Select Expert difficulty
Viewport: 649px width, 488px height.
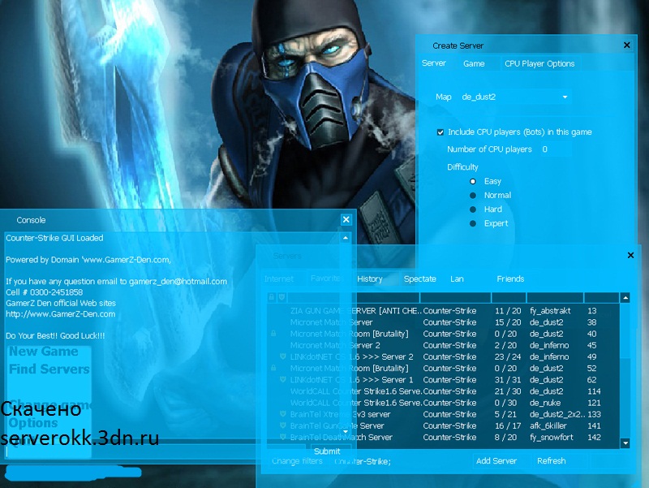click(x=473, y=223)
